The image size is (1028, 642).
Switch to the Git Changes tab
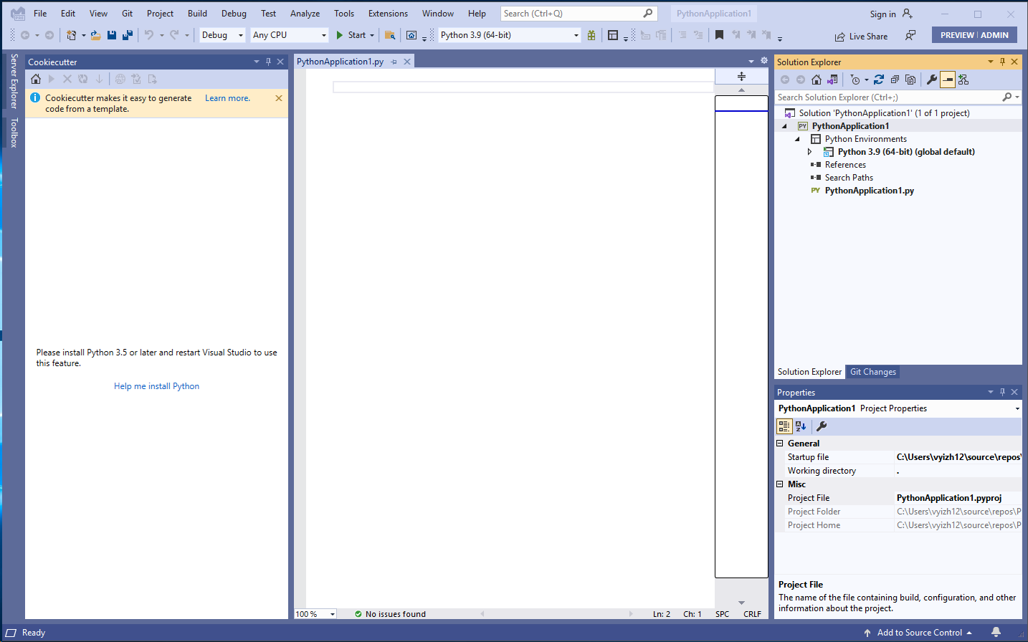pos(872,372)
